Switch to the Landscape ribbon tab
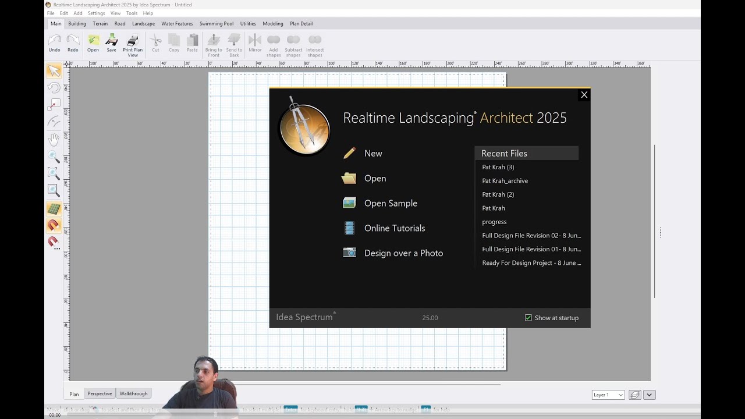The image size is (745, 419). click(143, 24)
